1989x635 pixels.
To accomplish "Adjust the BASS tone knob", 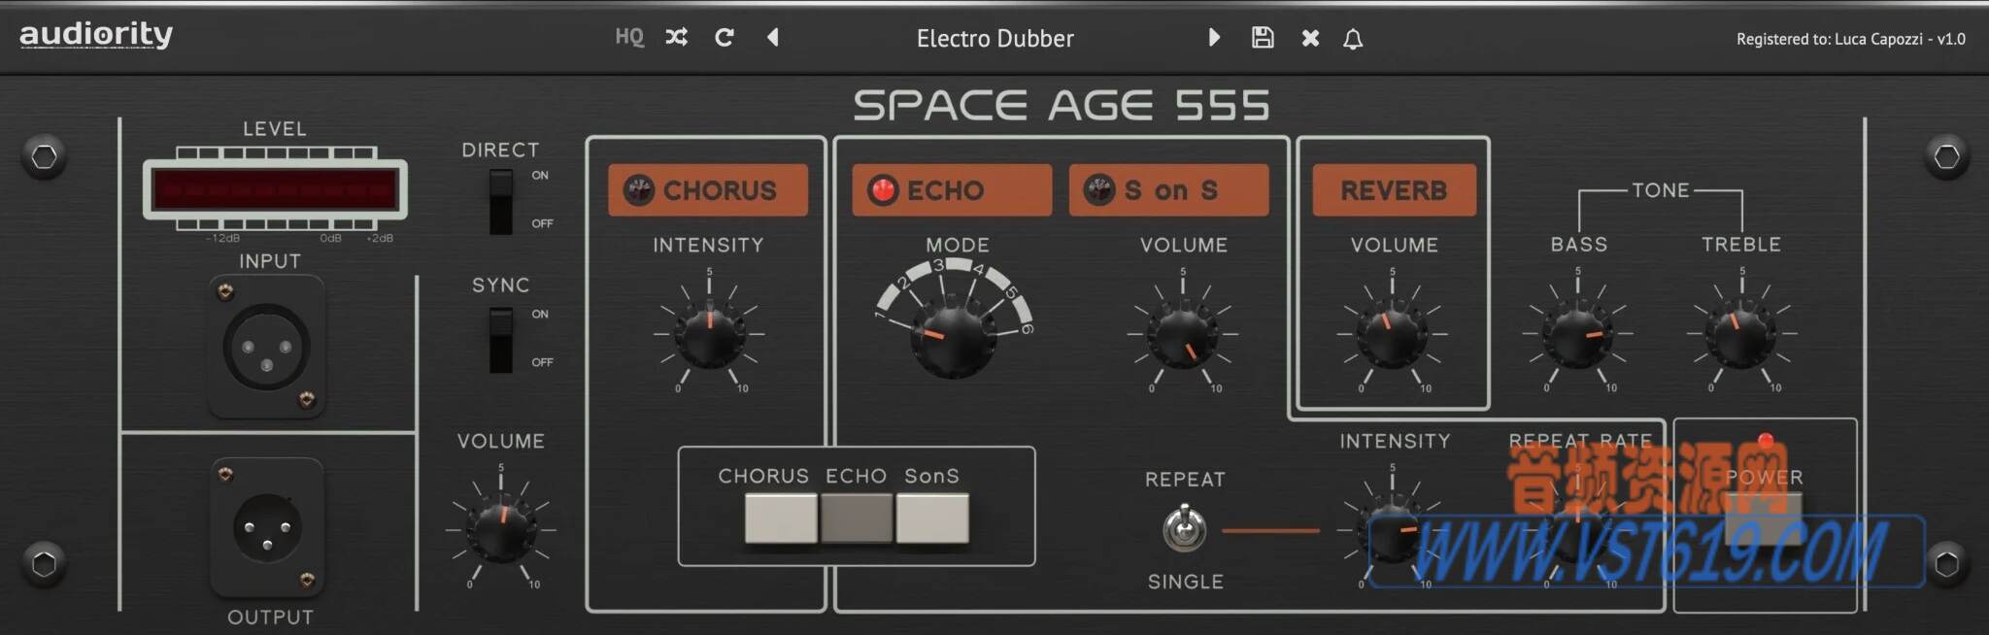I will tap(1577, 333).
